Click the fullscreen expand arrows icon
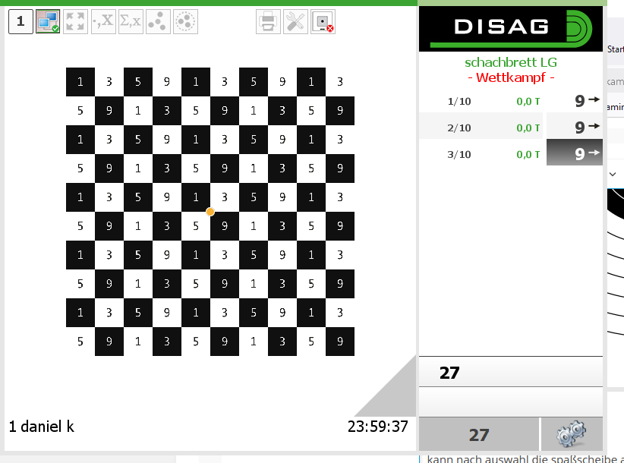 tap(75, 22)
